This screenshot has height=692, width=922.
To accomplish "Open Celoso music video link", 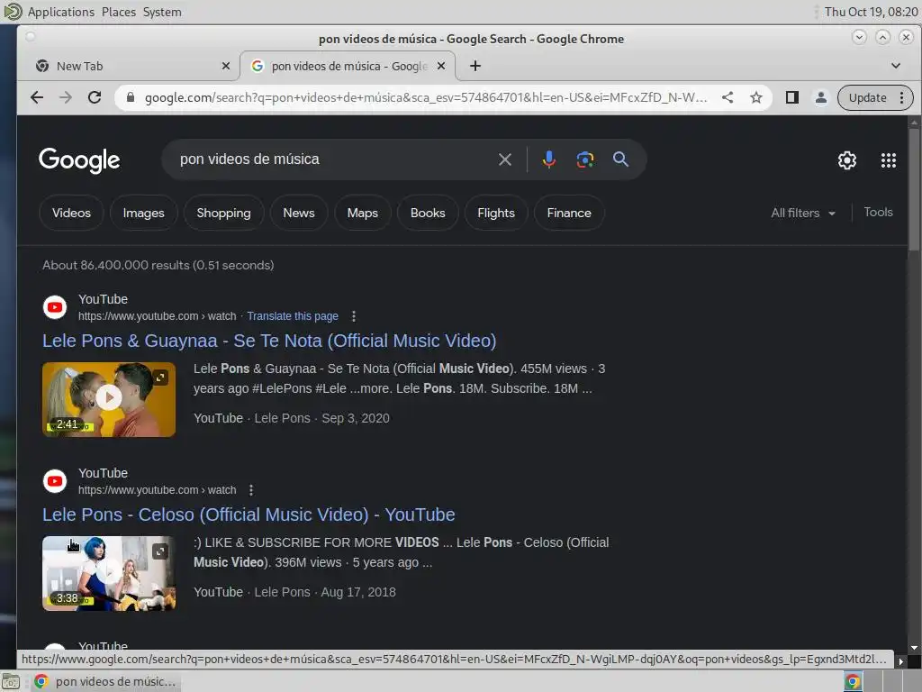I will click(x=249, y=514).
